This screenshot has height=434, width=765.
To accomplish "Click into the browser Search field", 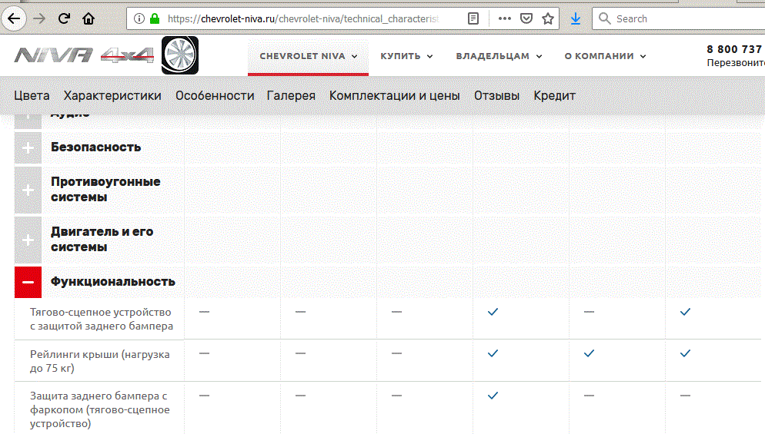I will pos(677,18).
